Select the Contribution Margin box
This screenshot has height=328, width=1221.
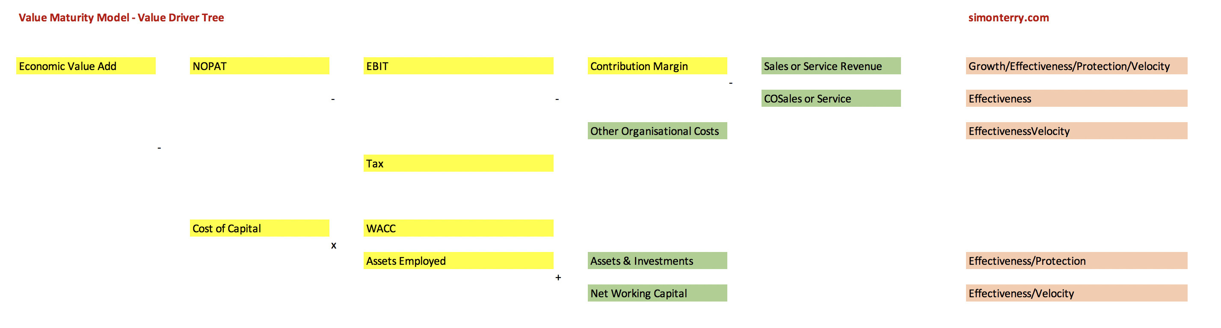pyautogui.click(x=657, y=66)
